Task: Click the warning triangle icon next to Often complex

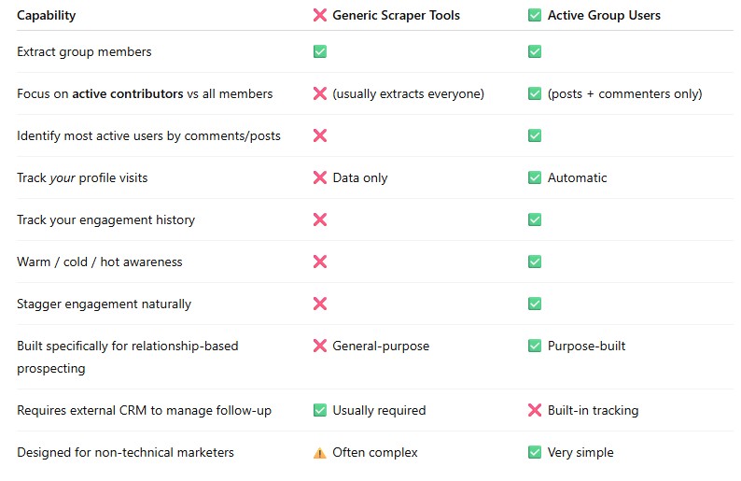Action: 320,453
